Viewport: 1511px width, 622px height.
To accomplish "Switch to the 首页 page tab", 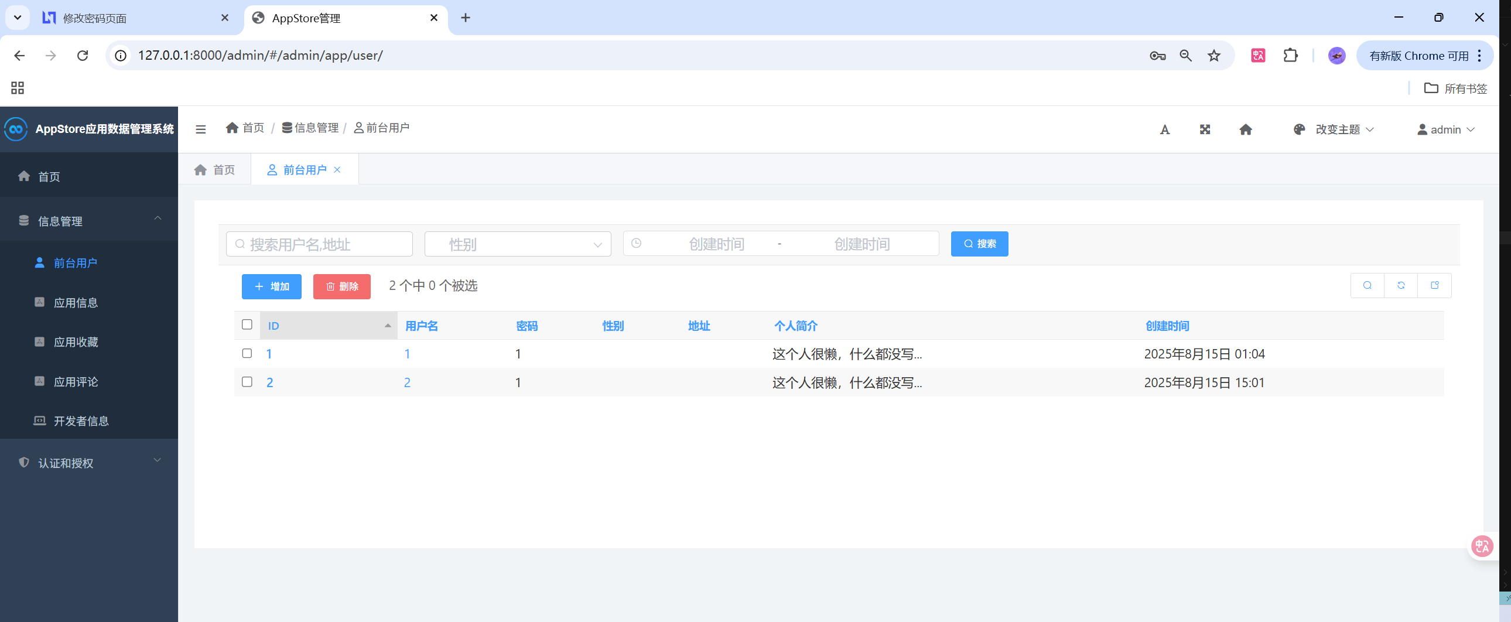I will pos(215,170).
